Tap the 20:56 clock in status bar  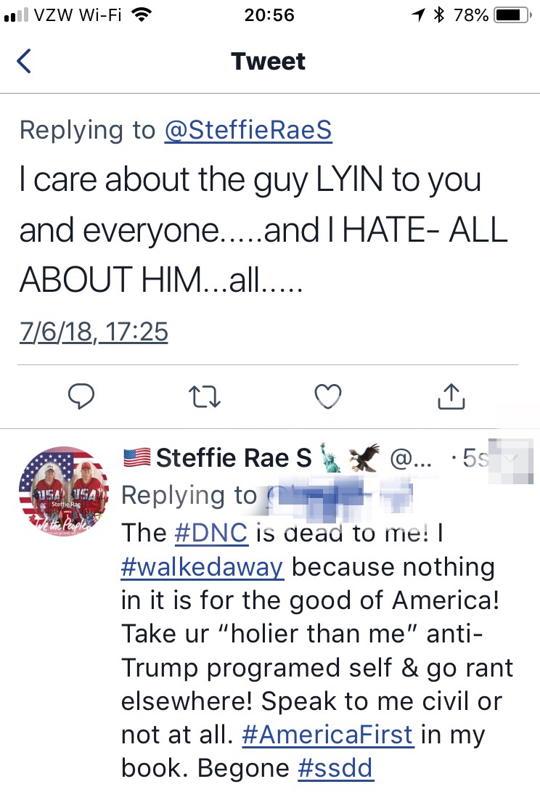point(269,15)
